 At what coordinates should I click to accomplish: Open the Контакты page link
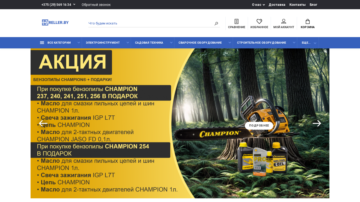(298, 5)
